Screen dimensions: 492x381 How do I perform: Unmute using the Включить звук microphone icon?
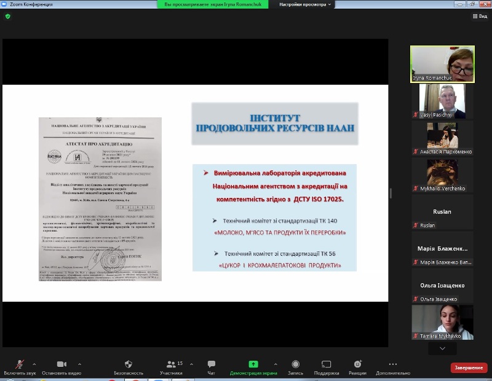coord(20,364)
